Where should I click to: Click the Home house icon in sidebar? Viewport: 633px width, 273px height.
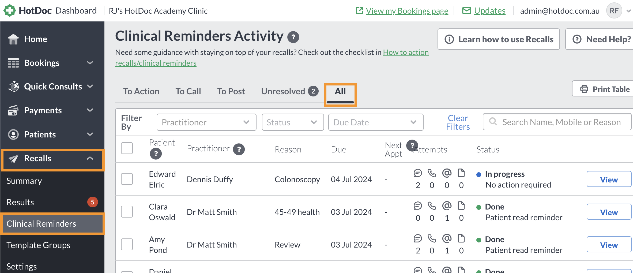click(13, 39)
